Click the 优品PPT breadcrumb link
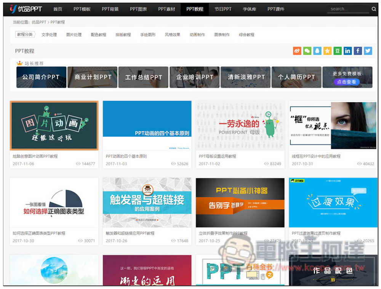The height and width of the screenshot is (289, 381). coord(39,22)
